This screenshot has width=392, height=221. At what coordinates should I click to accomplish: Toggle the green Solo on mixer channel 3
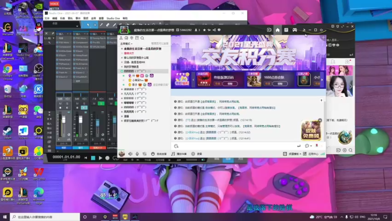[x=101, y=104]
